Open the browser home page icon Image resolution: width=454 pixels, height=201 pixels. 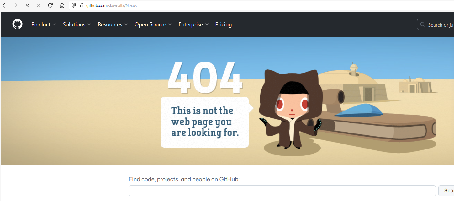pyautogui.click(x=62, y=5)
